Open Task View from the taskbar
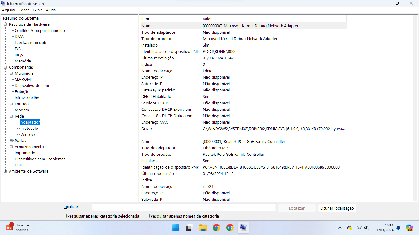Image resolution: width=419 pixels, height=235 pixels. tap(189, 228)
